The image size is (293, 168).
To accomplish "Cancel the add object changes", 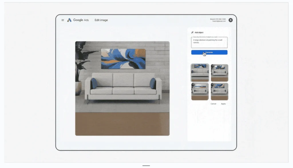I will pos(213,104).
